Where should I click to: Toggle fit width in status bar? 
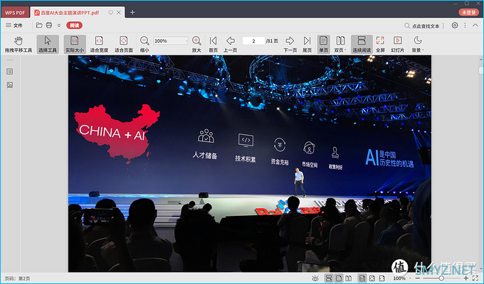(x=382, y=278)
